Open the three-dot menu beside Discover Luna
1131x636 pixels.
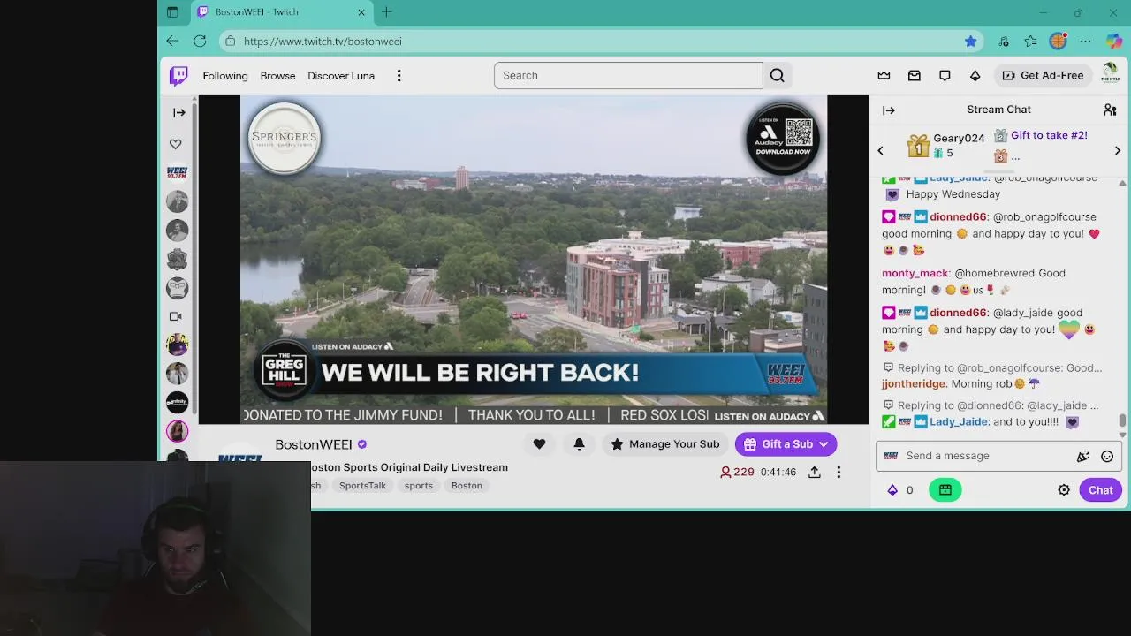pyautogui.click(x=399, y=76)
